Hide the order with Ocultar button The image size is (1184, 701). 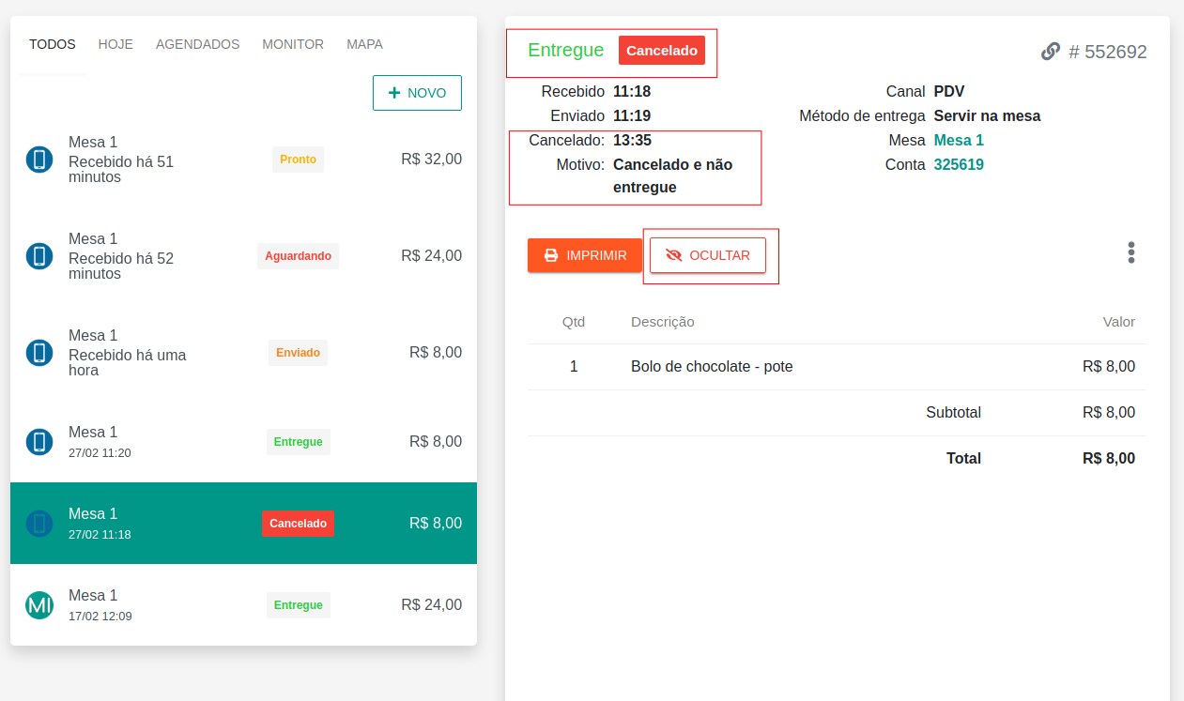708,255
